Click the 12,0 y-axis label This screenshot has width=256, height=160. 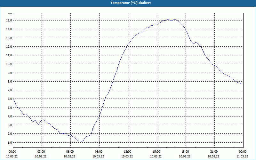9,46
